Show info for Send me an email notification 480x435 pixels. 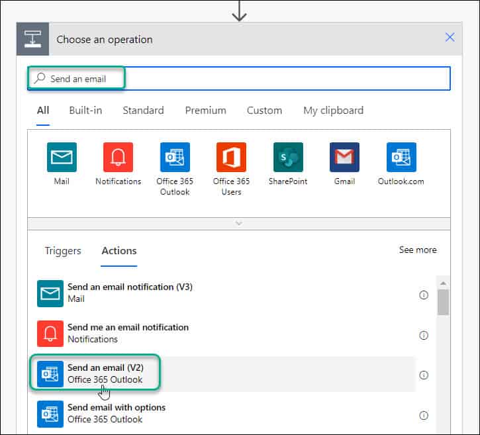click(x=424, y=335)
